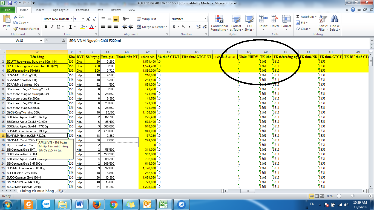
Task: Click the AutoSum sigma button
Action: (305, 17)
